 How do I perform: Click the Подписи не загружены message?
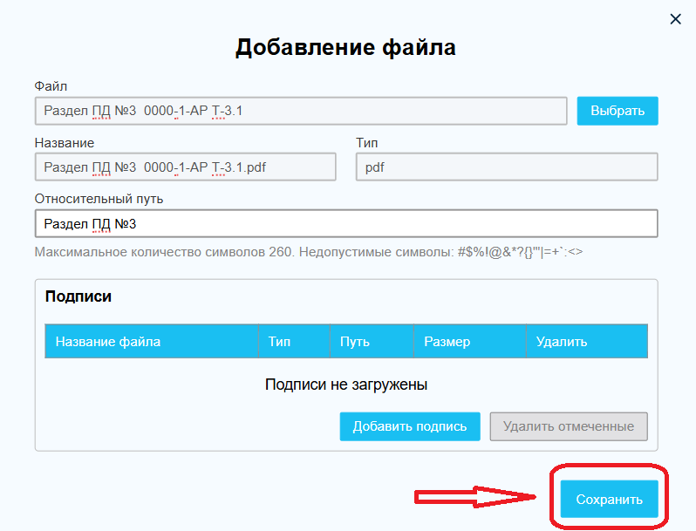coord(346,385)
